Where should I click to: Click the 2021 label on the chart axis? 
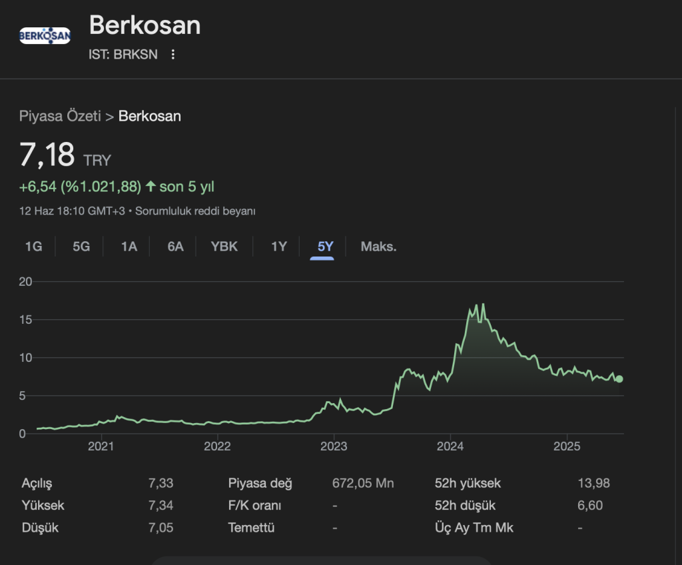pos(101,446)
